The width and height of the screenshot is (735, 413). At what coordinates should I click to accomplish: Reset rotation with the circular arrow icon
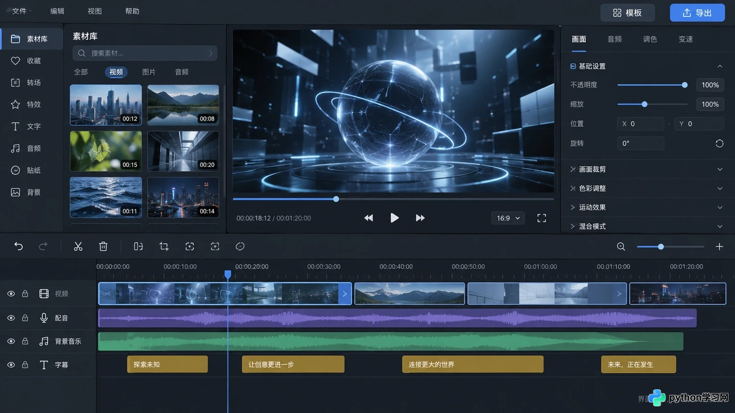click(x=720, y=144)
